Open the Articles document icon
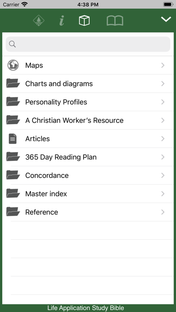The width and height of the screenshot is (176, 312). [13, 139]
